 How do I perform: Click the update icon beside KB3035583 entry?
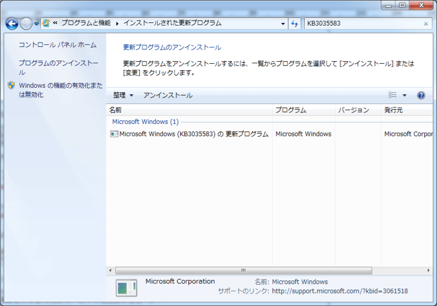click(x=114, y=134)
